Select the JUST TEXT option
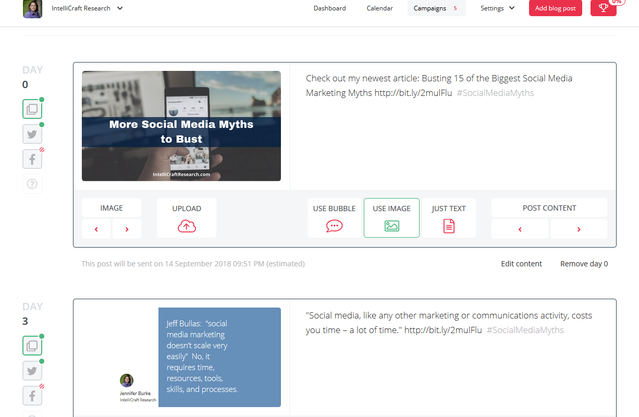 click(x=449, y=218)
